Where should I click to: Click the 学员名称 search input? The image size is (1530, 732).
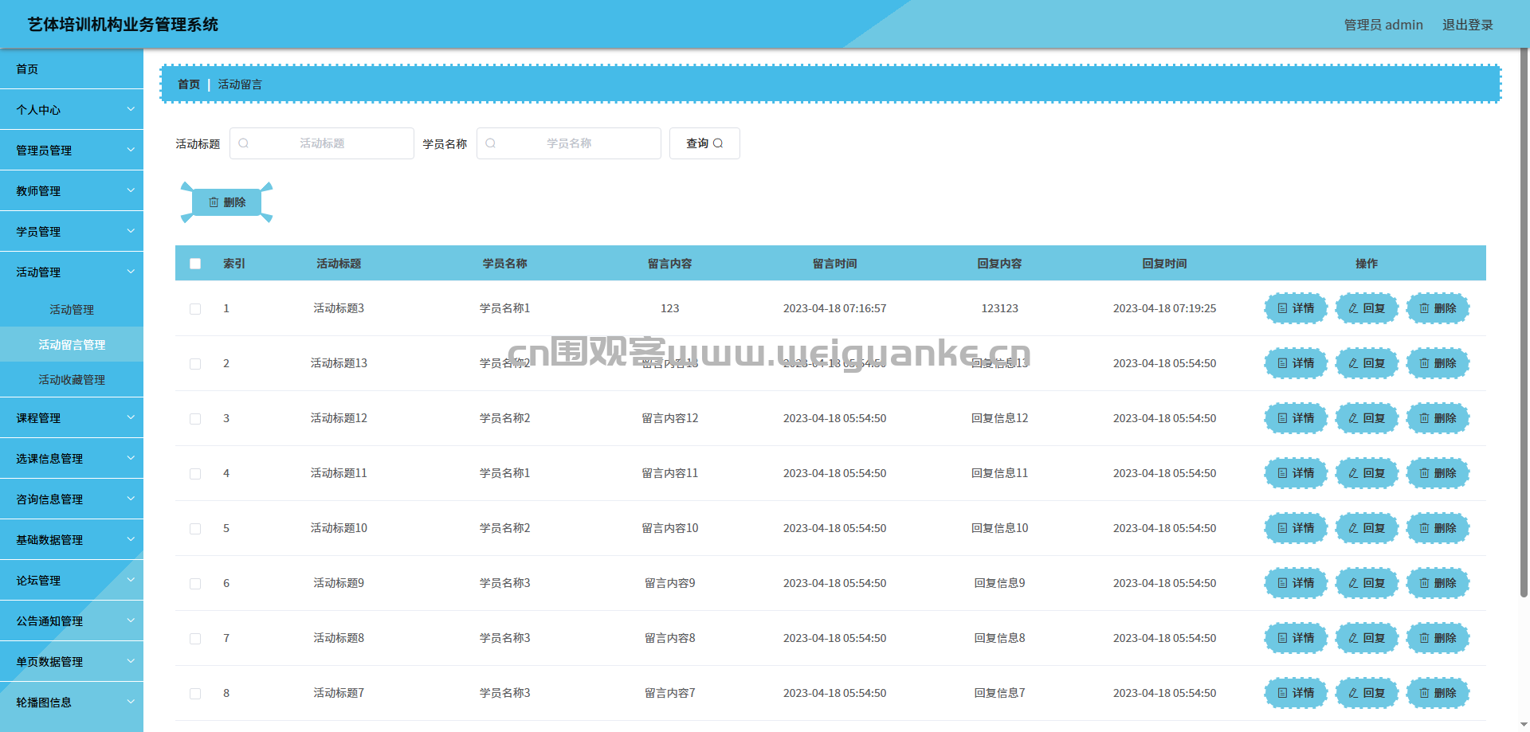click(x=569, y=143)
